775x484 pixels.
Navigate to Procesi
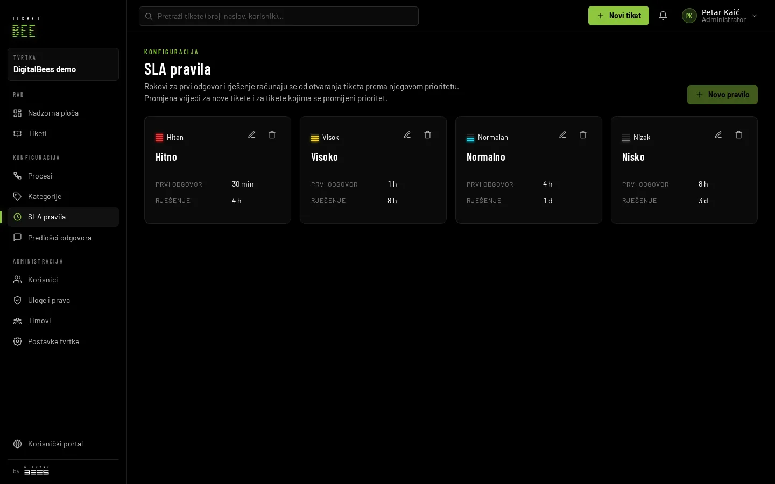(63, 176)
